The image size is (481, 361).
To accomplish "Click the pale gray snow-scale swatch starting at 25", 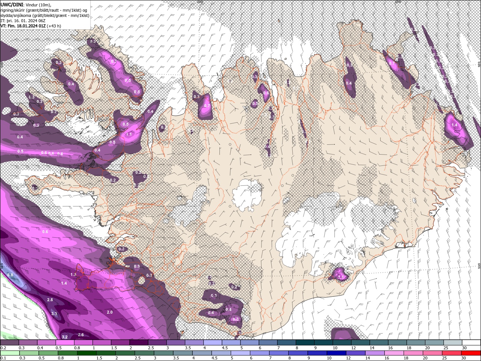I will coord(453,343).
